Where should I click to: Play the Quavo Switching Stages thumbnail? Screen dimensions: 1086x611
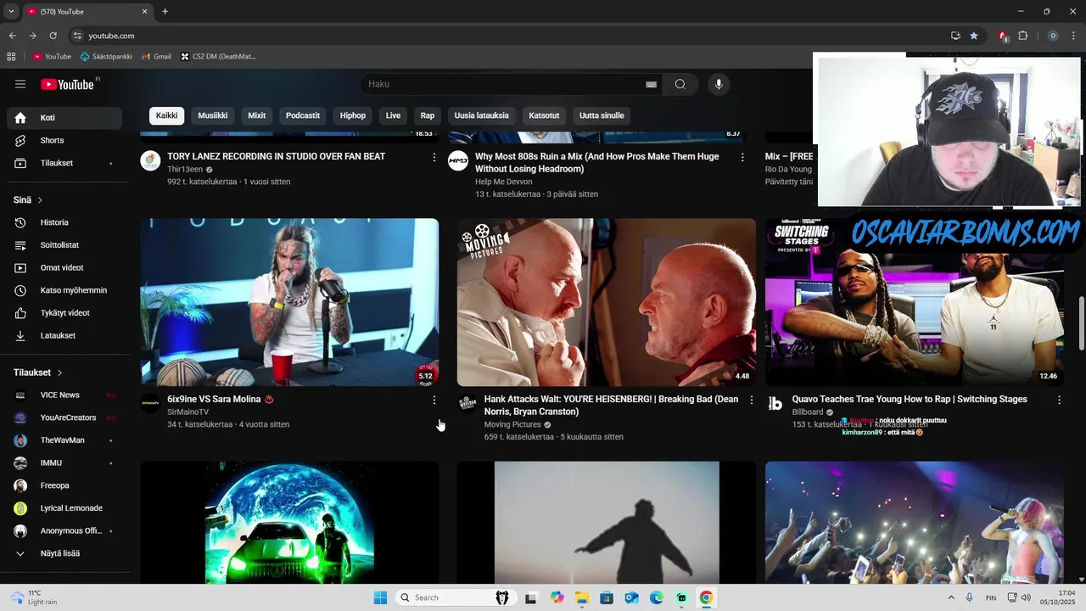pos(915,302)
